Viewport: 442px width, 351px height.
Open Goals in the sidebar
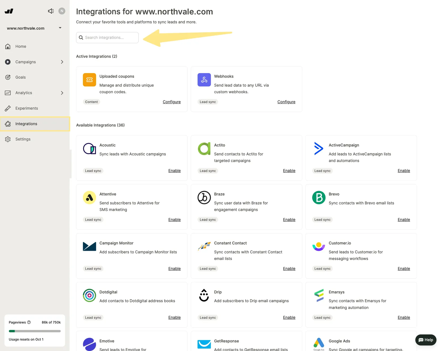click(35, 77)
